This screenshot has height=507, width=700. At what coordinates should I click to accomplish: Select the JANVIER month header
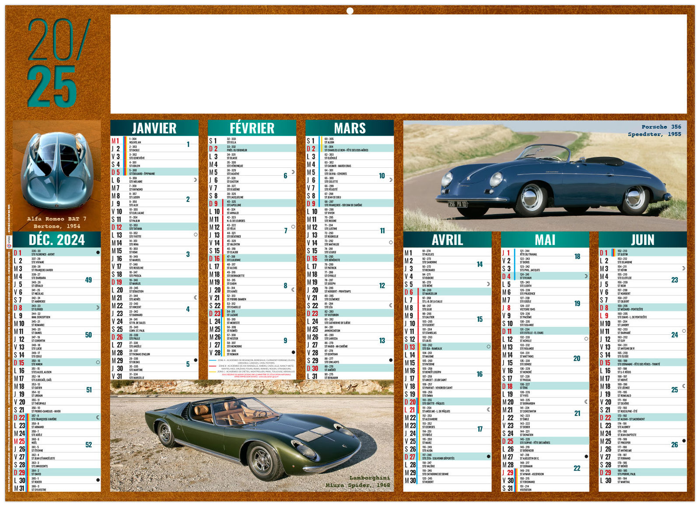coord(154,128)
